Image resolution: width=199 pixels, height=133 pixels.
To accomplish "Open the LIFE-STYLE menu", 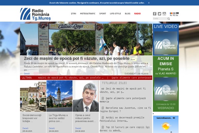I will pyautogui.click(x=115, y=14).
